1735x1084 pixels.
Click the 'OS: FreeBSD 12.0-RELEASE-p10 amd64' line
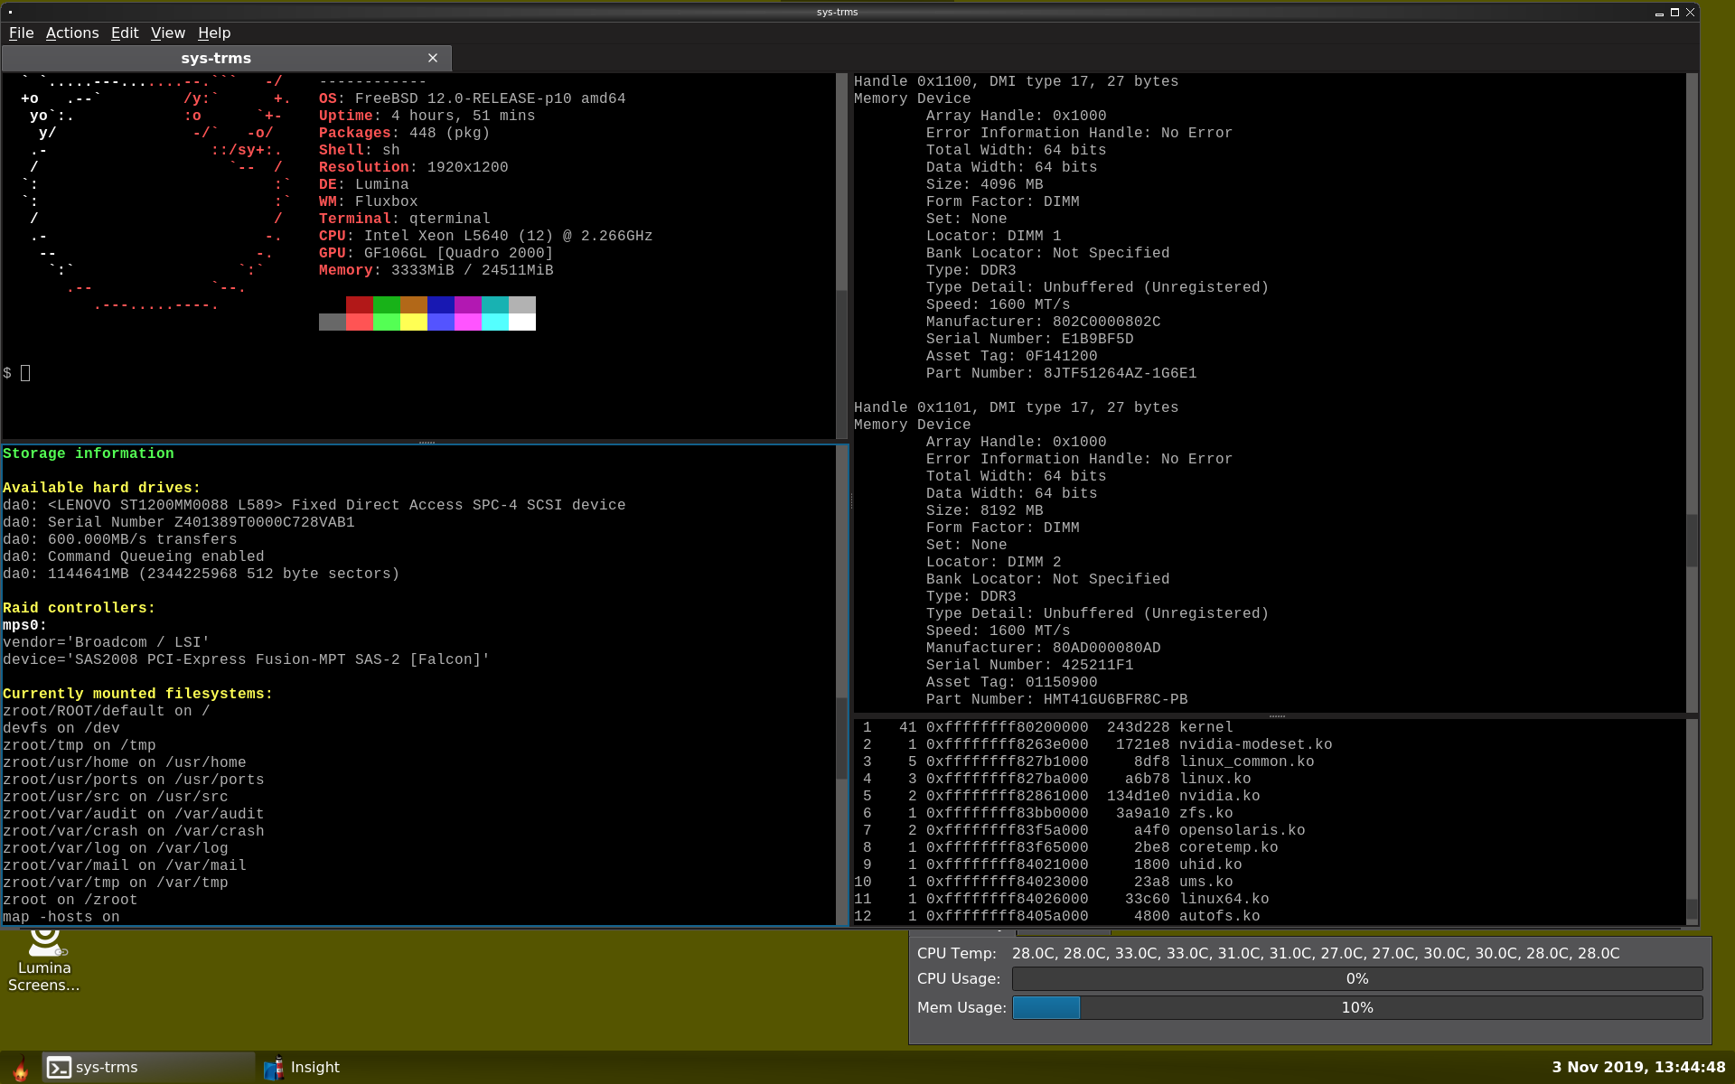coord(472,98)
